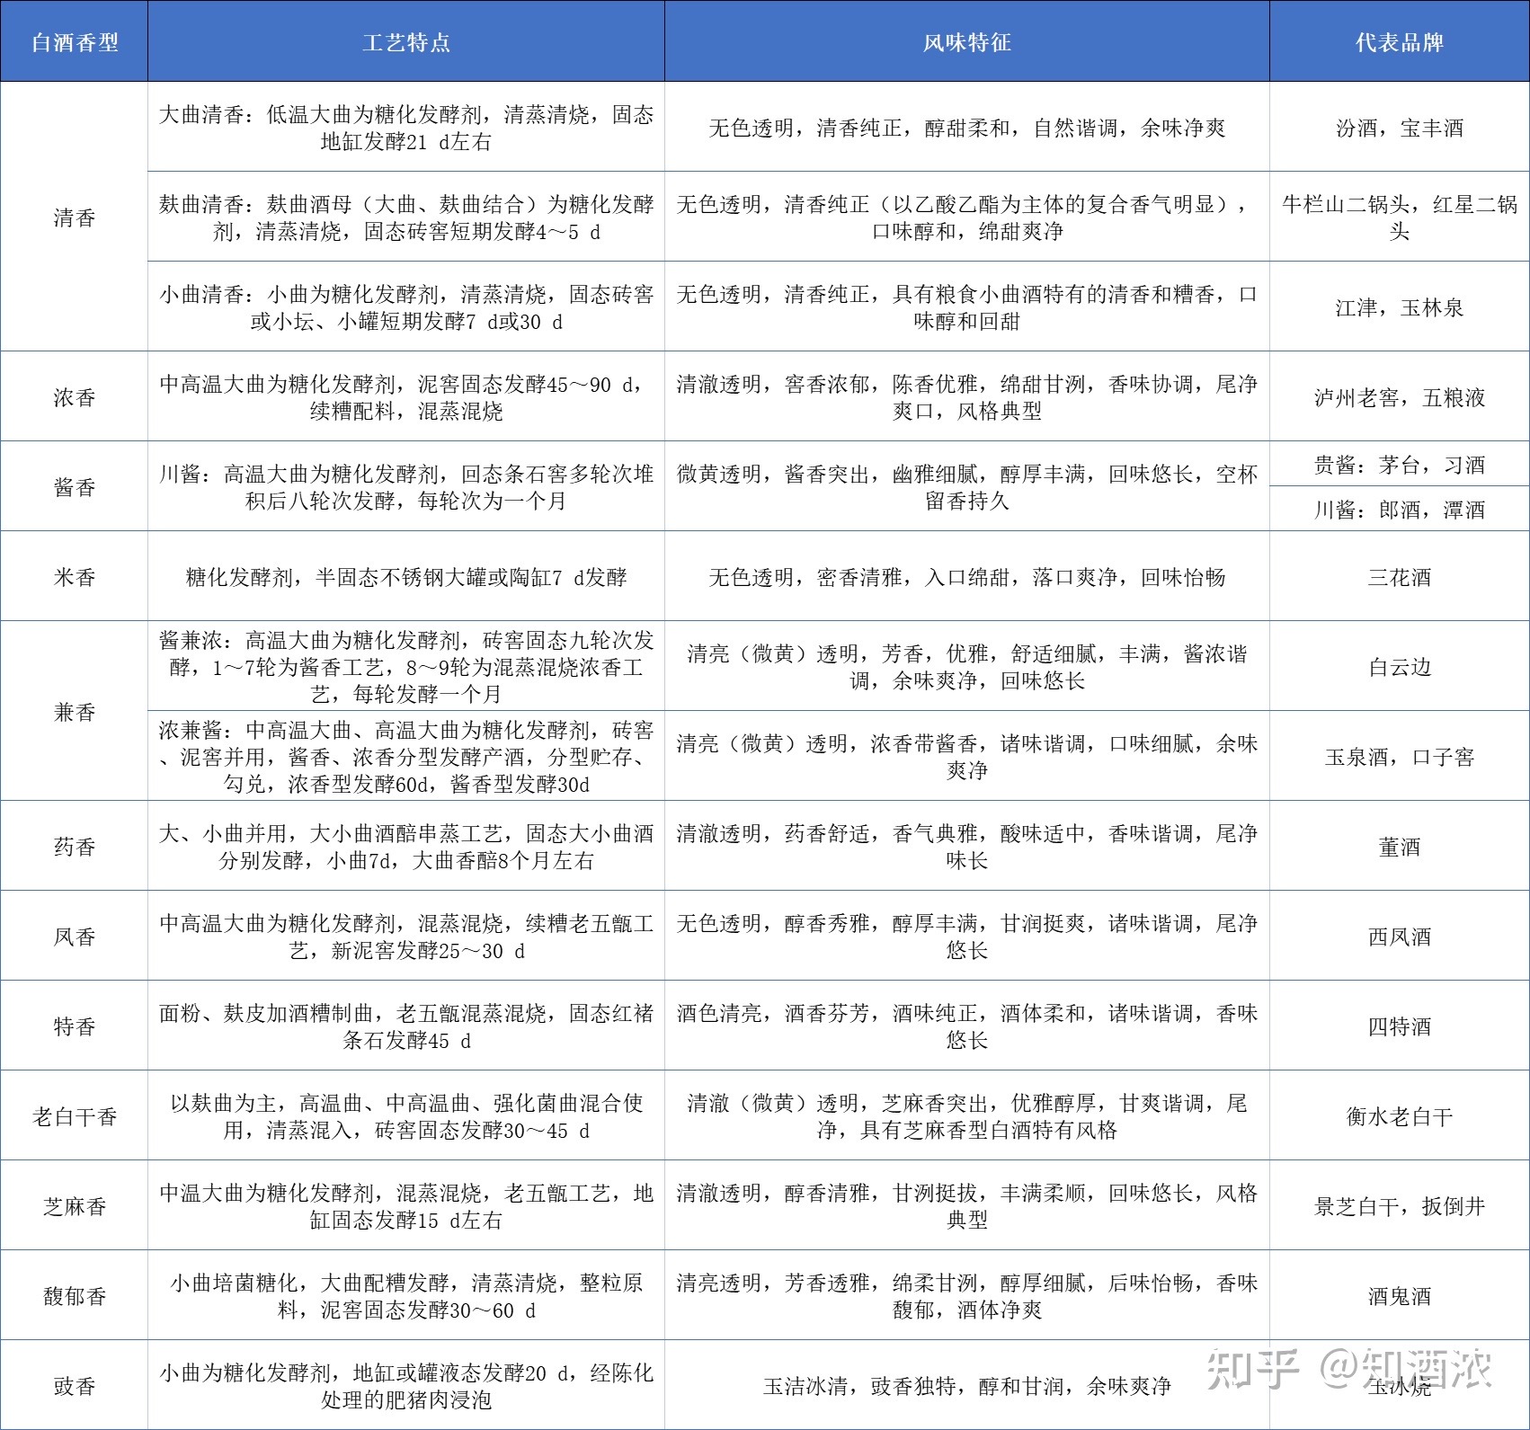Click the 余味净爽 flavor cell in 大曲清香 row

tap(967, 127)
